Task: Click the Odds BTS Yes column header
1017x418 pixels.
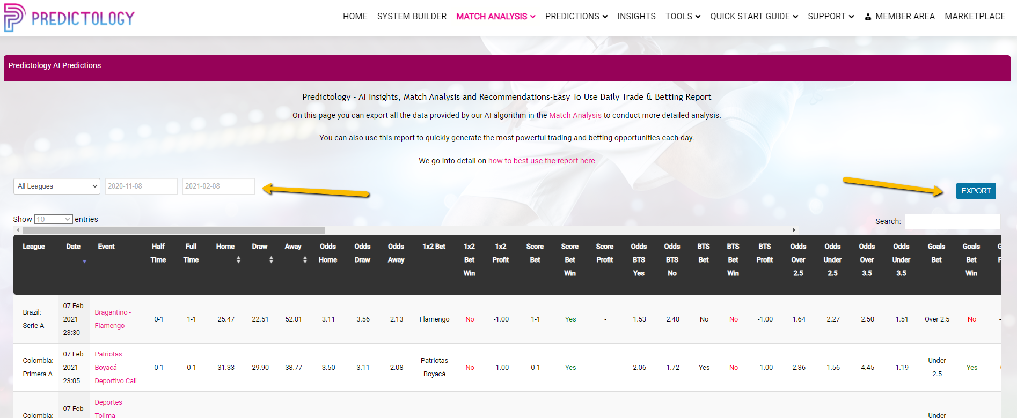Action: [639, 260]
